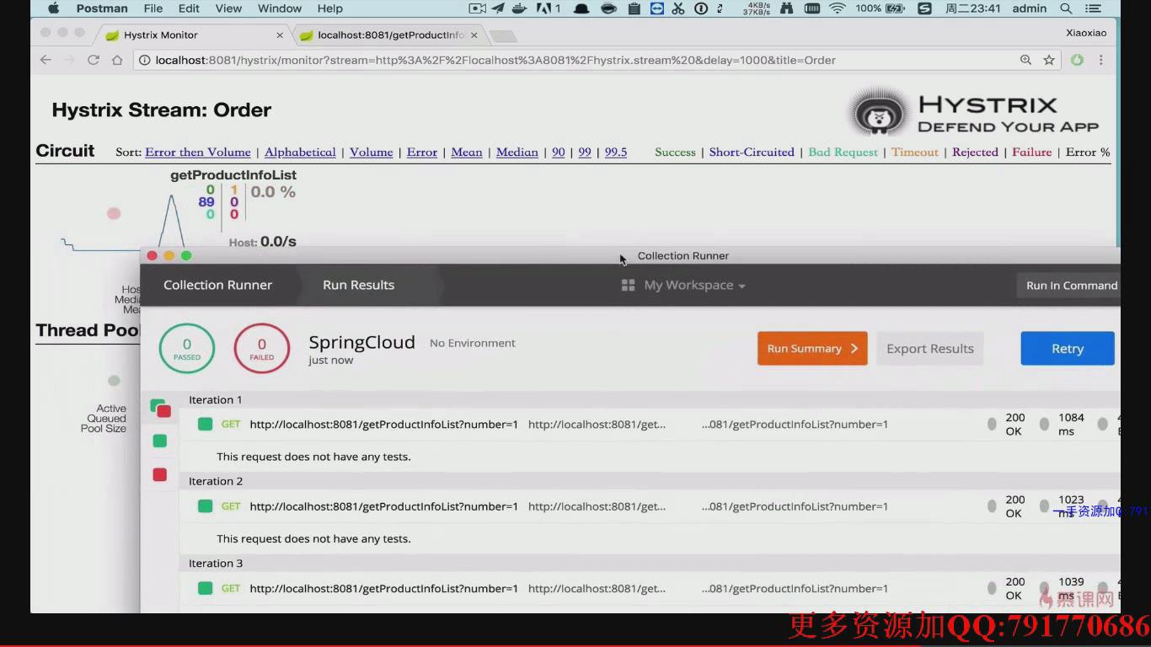Click the Iteration 1 header row
This screenshot has width=1151, height=647.
[x=649, y=400]
